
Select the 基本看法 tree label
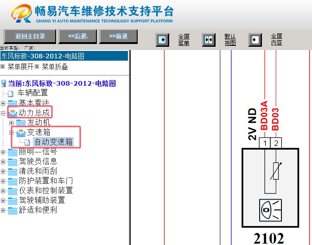tap(34, 103)
